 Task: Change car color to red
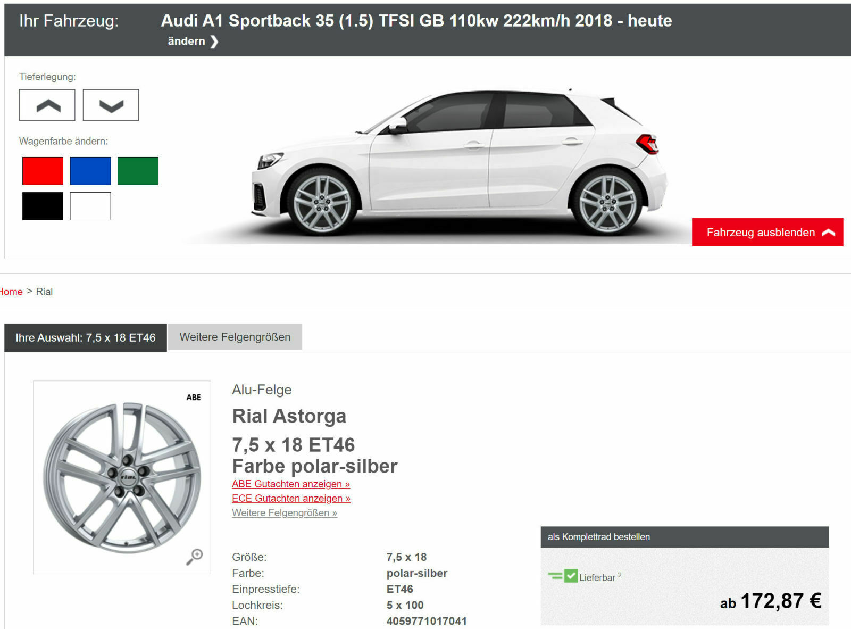point(41,170)
